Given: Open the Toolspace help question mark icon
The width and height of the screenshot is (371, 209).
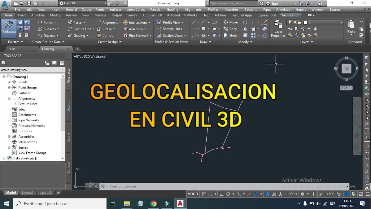Looking at the screenshot, I should [61, 63].
